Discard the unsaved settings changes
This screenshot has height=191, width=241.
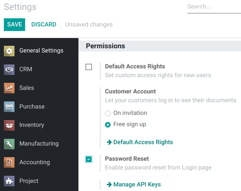click(x=43, y=25)
